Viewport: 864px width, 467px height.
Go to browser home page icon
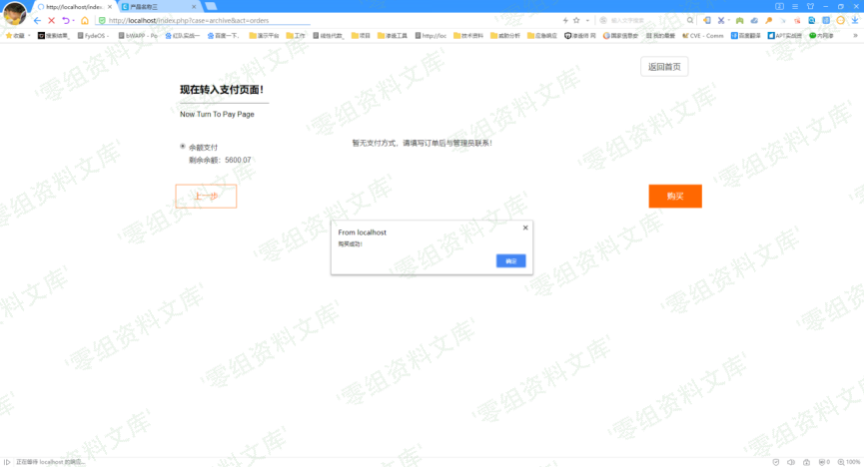(x=85, y=20)
